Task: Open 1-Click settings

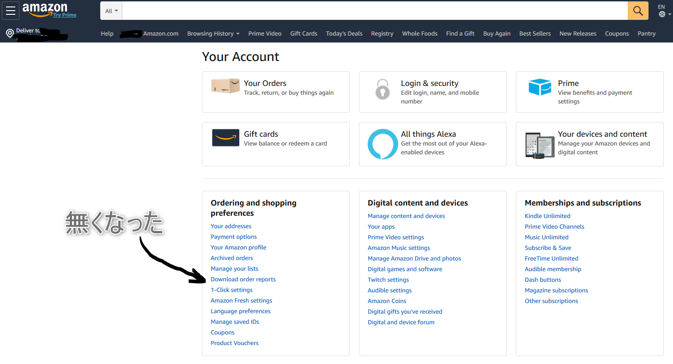Action: click(231, 290)
